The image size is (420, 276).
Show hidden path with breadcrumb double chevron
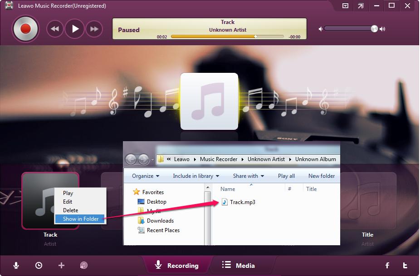(x=169, y=159)
